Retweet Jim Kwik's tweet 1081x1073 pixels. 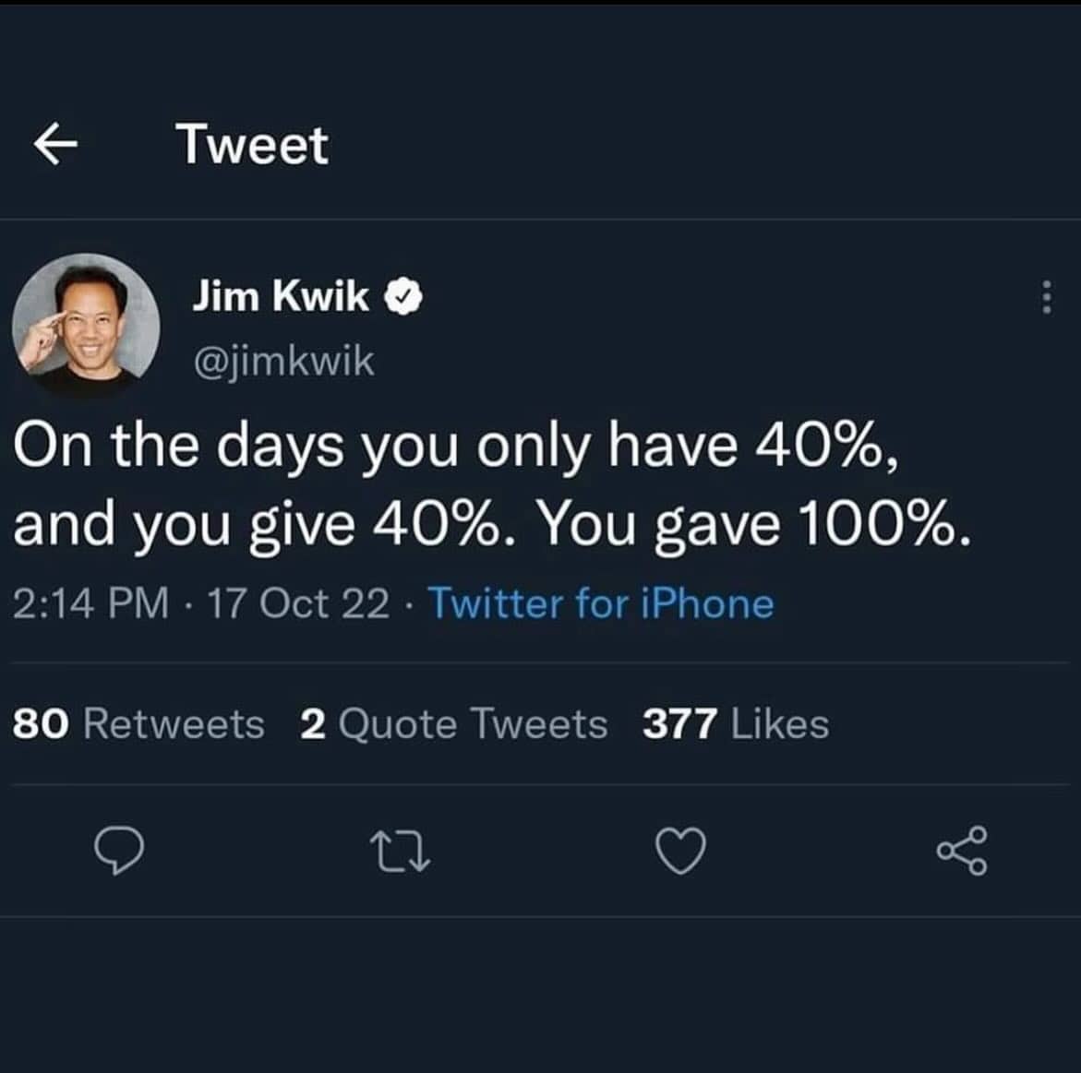click(400, 851)
